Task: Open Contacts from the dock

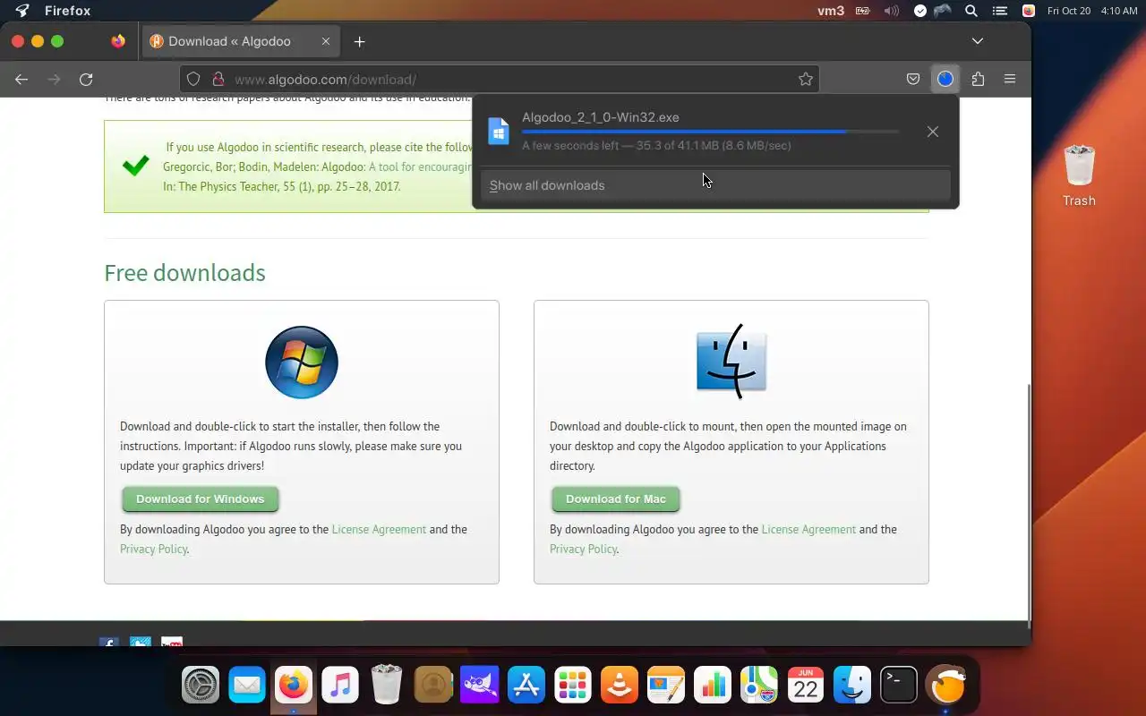Action: click(x=433, y=686)
